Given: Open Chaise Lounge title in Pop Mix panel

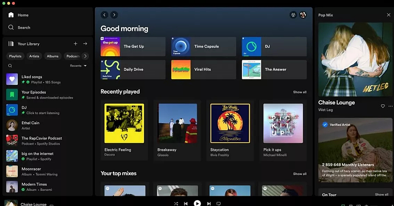Looking at the screenshot, I should click(x=337, y=102).
